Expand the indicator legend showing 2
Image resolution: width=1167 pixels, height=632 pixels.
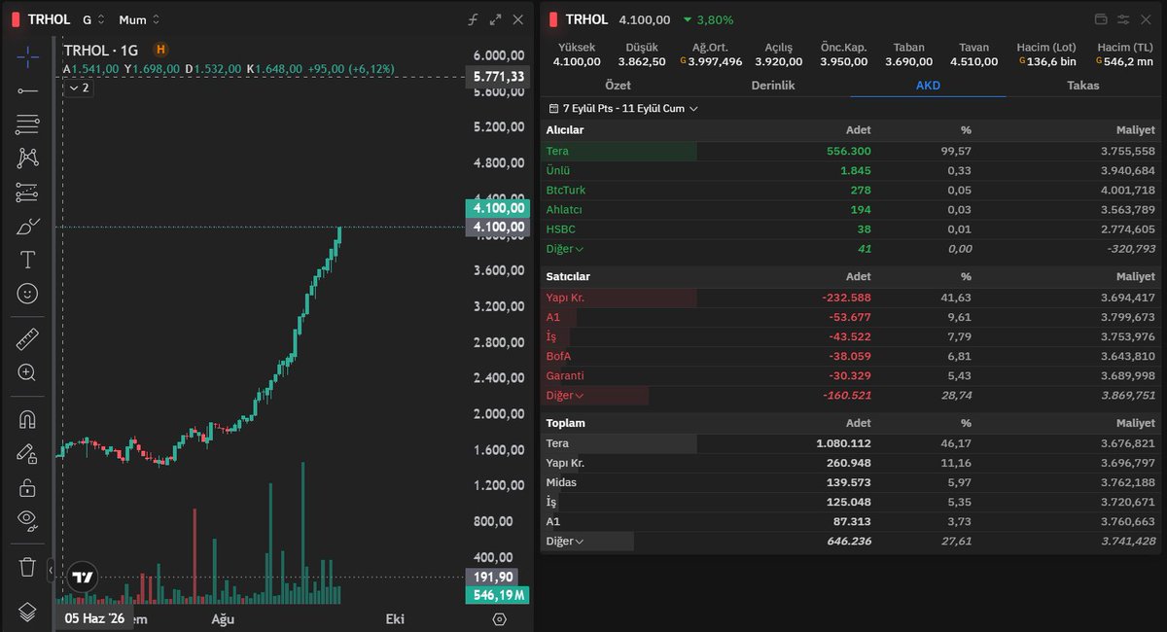pos(80,88)
